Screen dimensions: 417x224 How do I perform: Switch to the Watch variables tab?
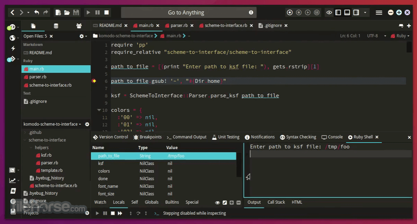pyautogui.click(x=100, y=202)
